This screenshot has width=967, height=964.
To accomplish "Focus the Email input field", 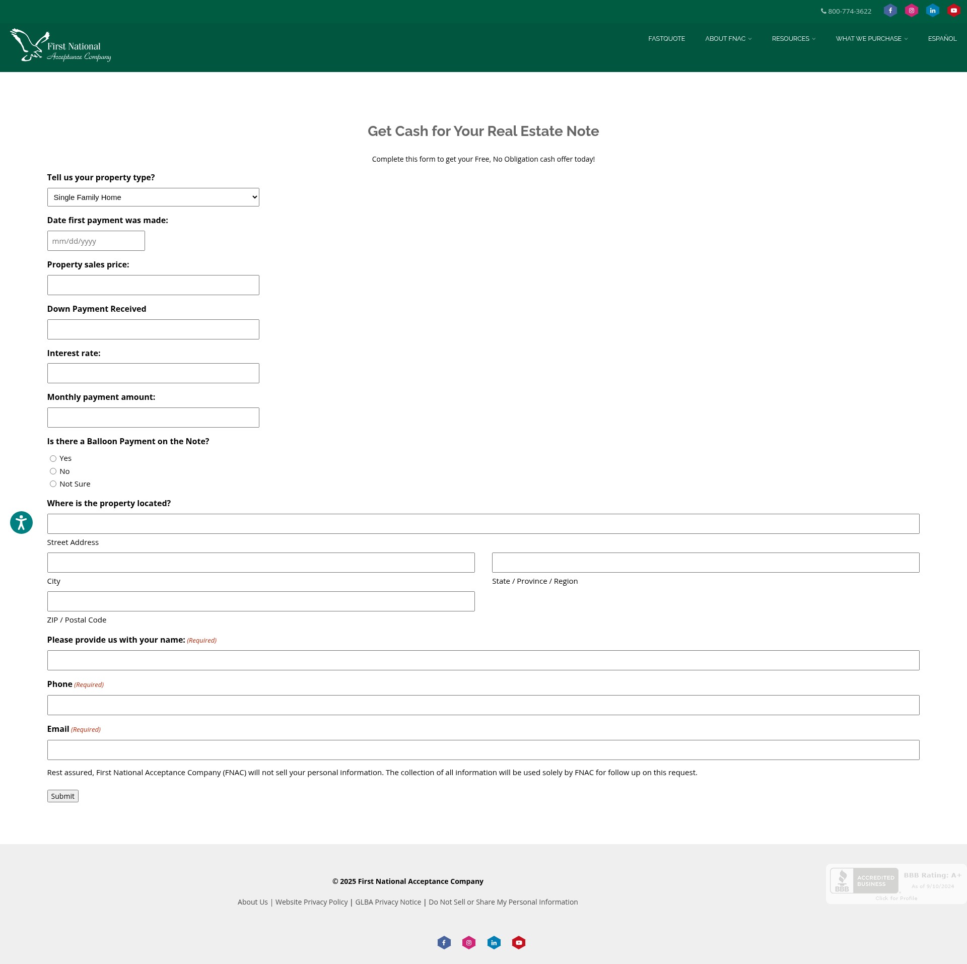I will [x=483, y=750].
